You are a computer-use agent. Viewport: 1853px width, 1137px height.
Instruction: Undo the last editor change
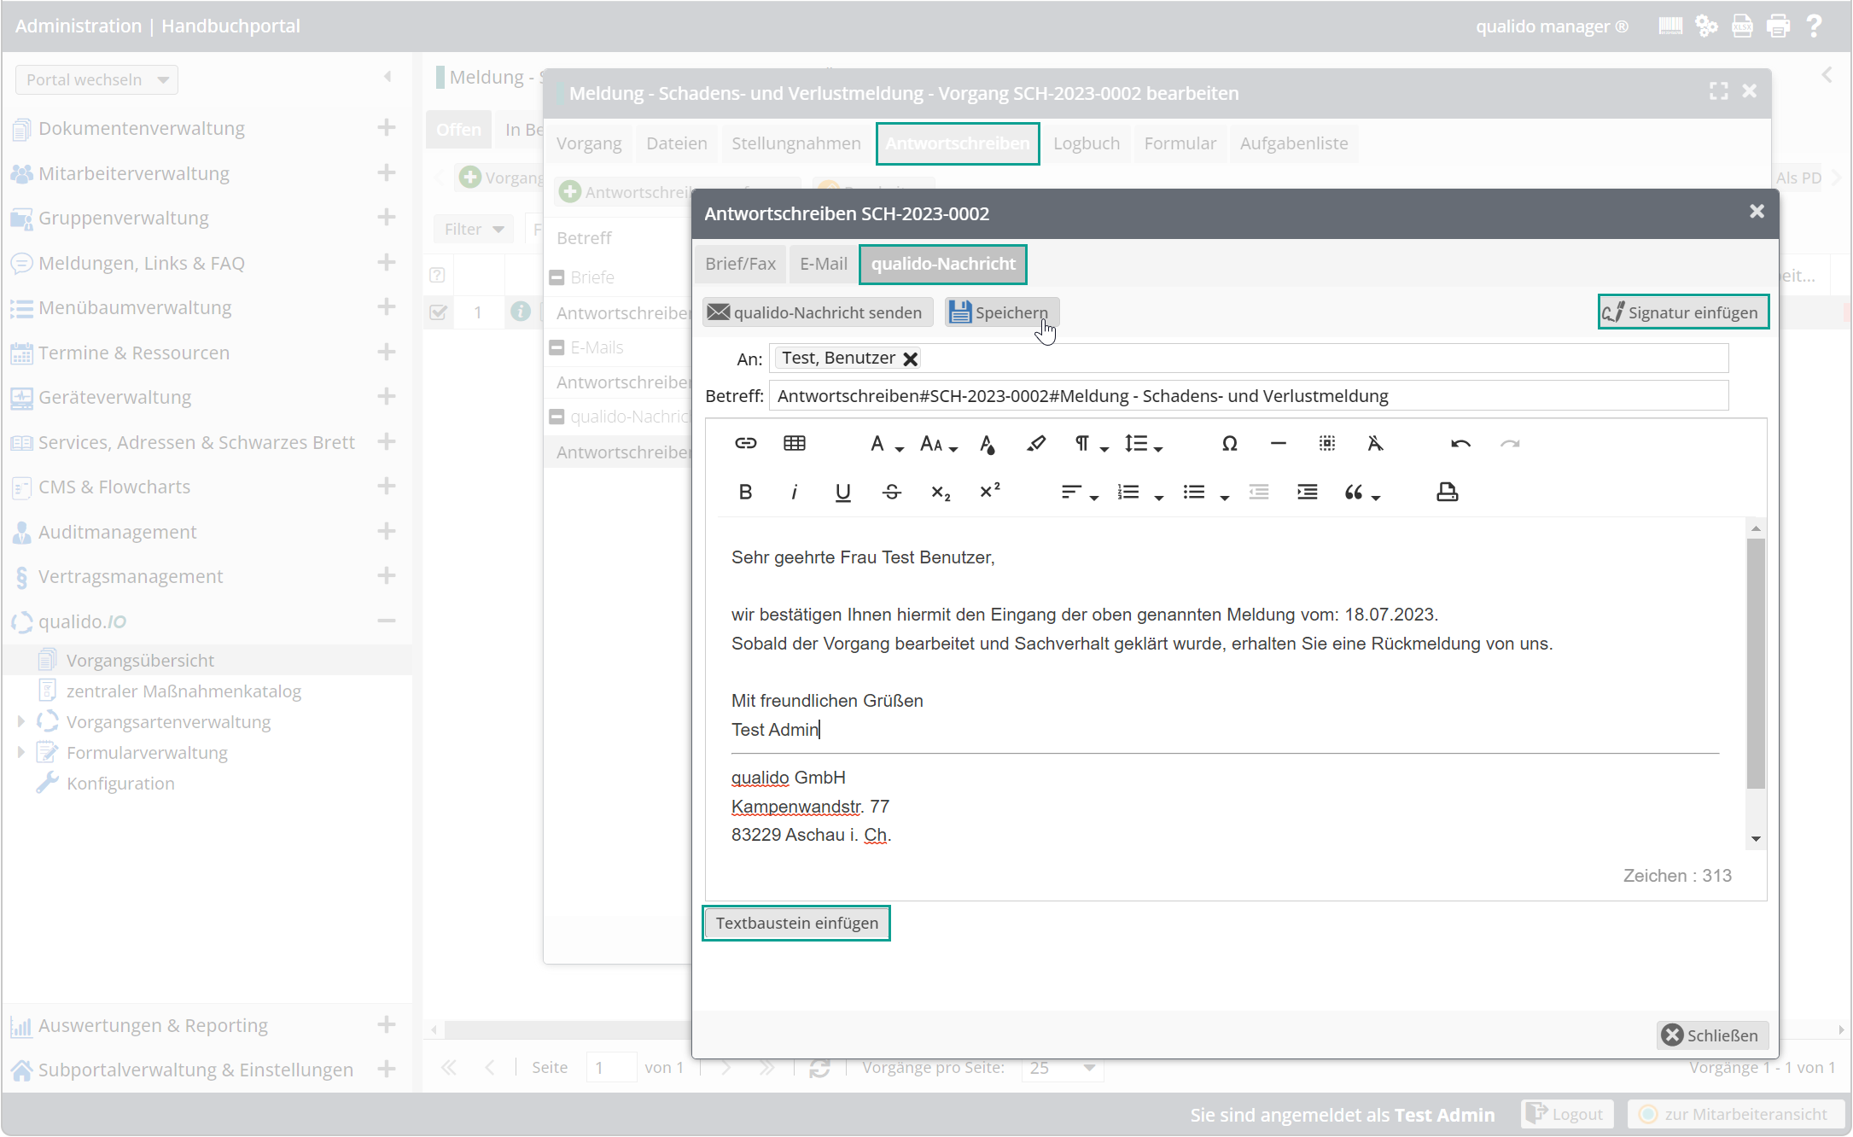pos(1460,444)
